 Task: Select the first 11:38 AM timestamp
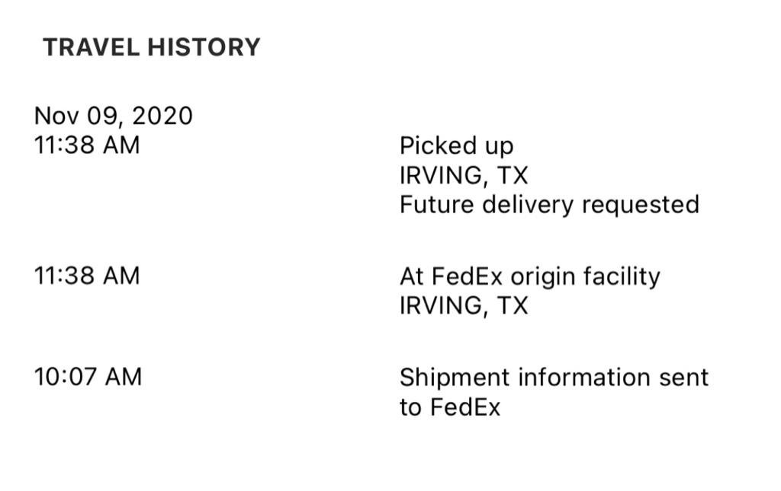pyautogui.click(x=87, y=145)
